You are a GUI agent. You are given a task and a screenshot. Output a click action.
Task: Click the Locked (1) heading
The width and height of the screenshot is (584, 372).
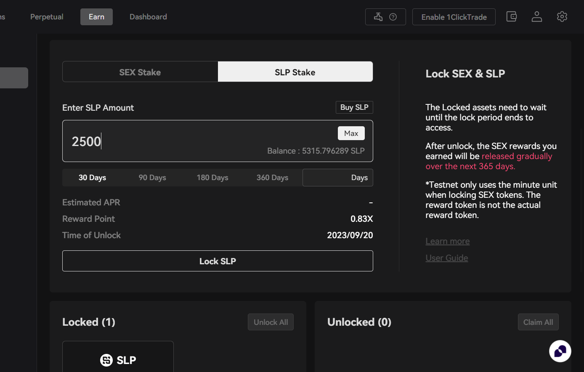89,322
